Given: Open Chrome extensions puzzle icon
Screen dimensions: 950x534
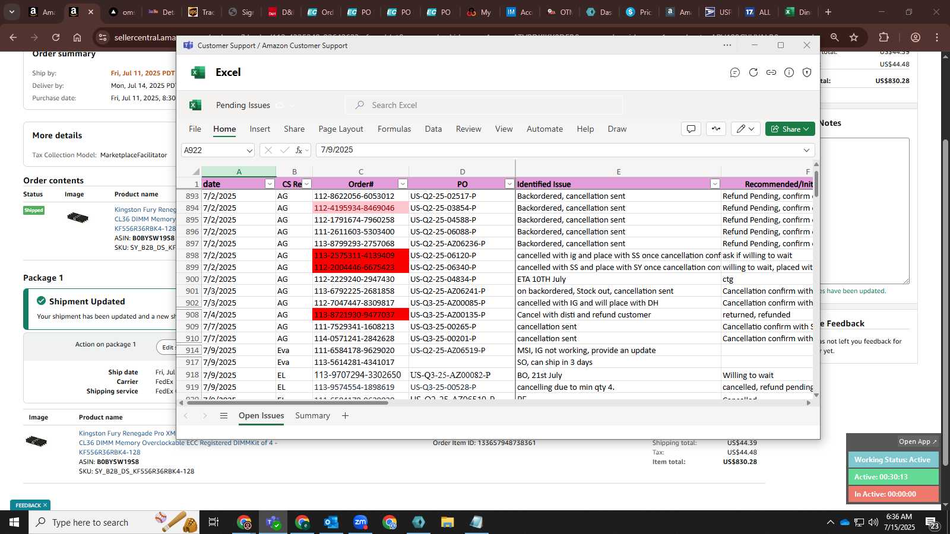Looking at the screenshot, I should click(x=883, y=37).
